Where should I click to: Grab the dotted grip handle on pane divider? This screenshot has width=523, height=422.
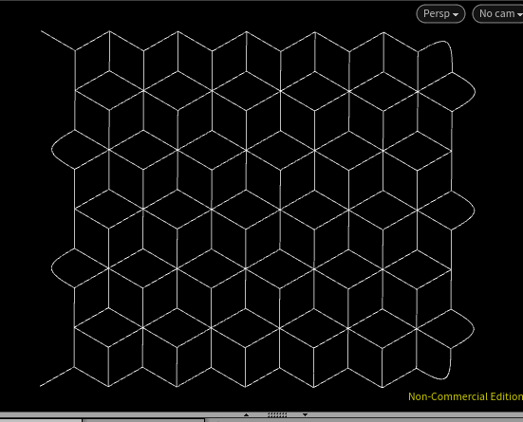(x=277, y=415)
